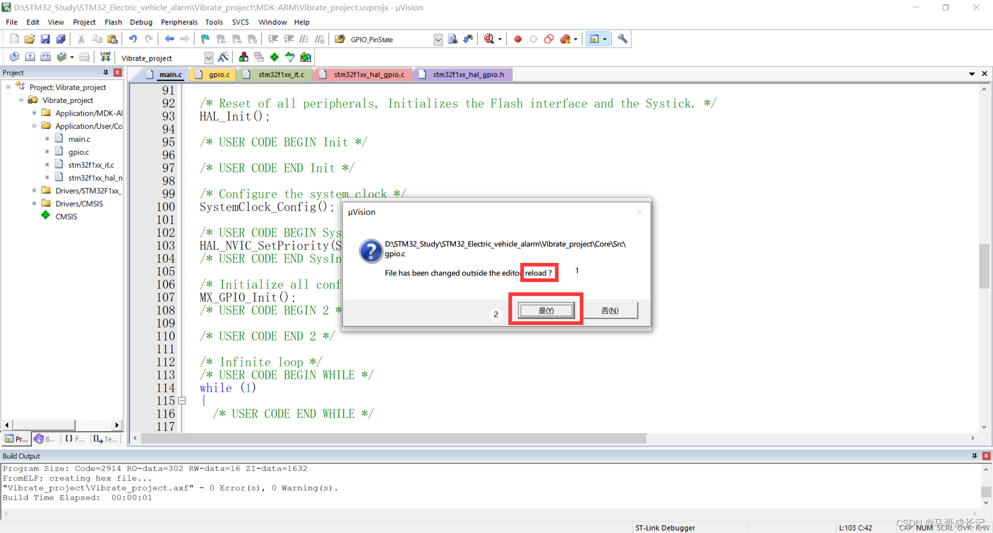
Task: Close the Project panel
Action: (118, 72)
